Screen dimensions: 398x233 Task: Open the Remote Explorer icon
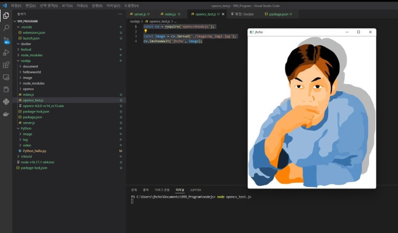(x=6, y=77)
